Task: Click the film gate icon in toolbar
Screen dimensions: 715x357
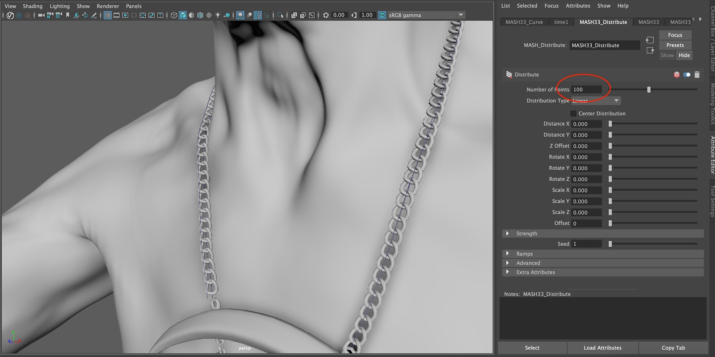Action: pos(117,15)
